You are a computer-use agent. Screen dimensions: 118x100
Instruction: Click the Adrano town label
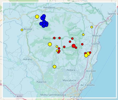pos(28,59)
